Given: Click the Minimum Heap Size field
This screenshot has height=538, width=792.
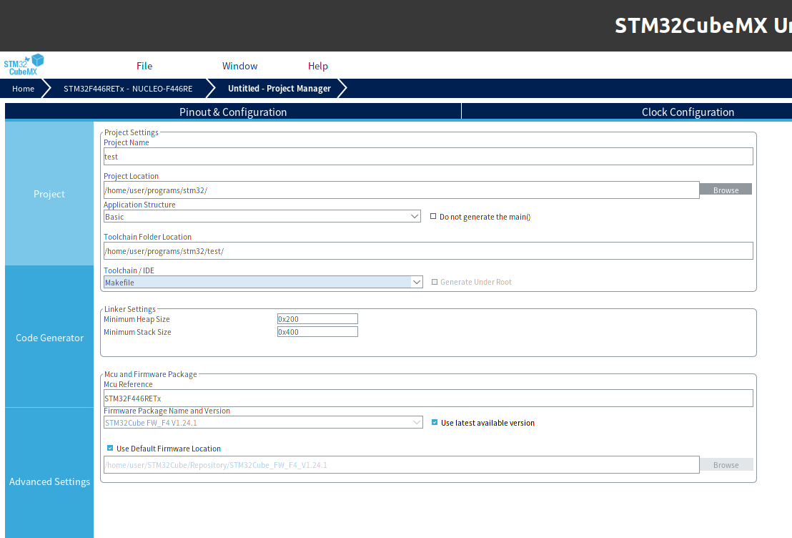Looking at the screenshot, I should tap(317, 319).
